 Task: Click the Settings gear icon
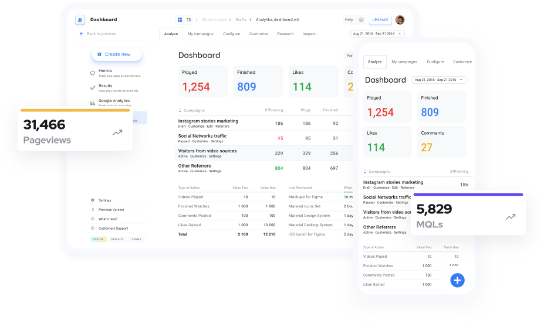pyautogui.click(x=93, y=200)
